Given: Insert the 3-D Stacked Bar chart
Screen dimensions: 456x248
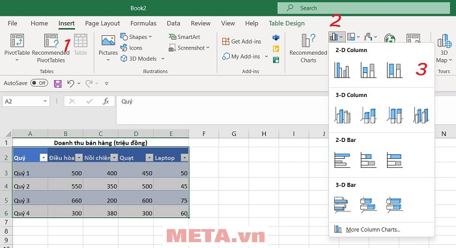Looking at the screenshot, I should (368, 204).
